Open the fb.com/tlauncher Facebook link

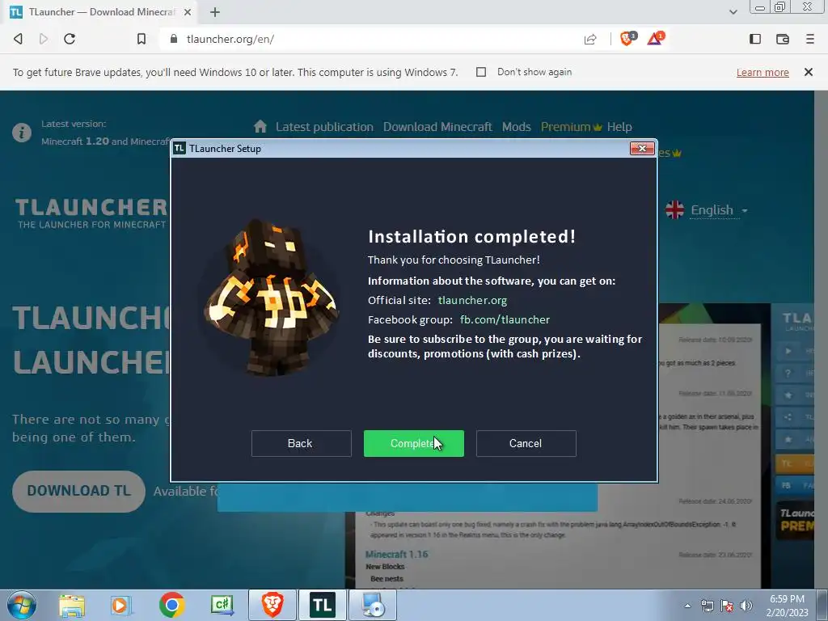(x=505, y=319)
